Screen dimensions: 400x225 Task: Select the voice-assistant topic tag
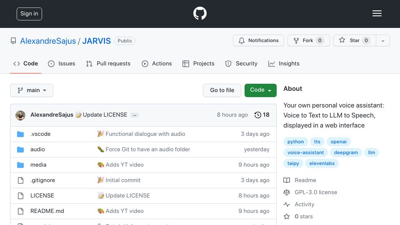[305, 152]
